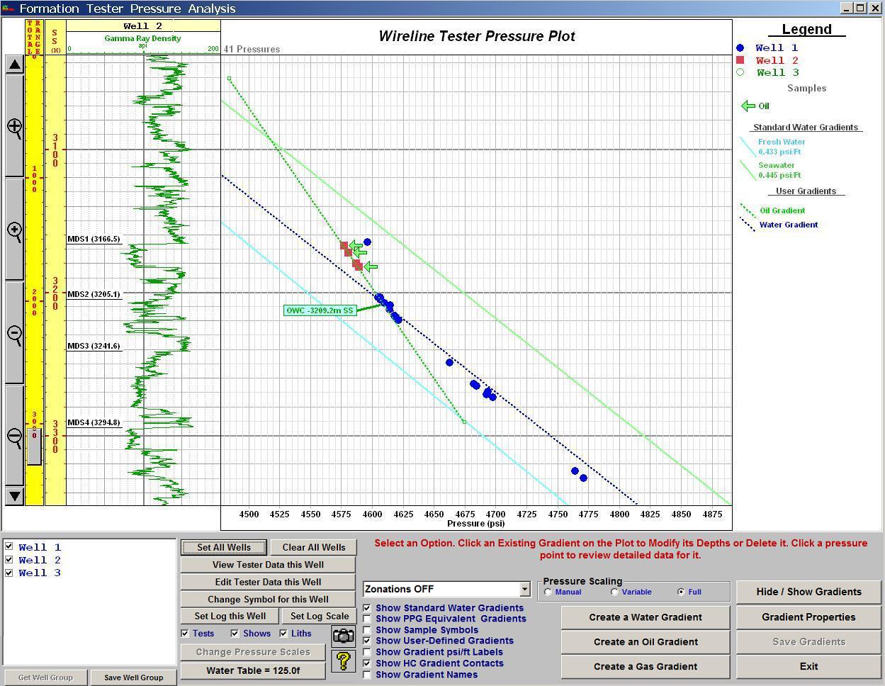Click the Water Table value field
The width and height of the screenshot is (885, 686).
tap(252, 670)
